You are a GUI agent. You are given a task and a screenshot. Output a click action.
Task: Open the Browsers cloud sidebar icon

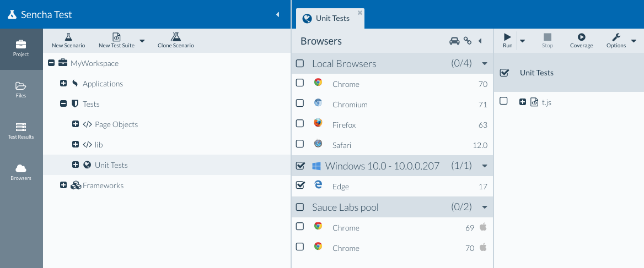(x=21, y=171)
